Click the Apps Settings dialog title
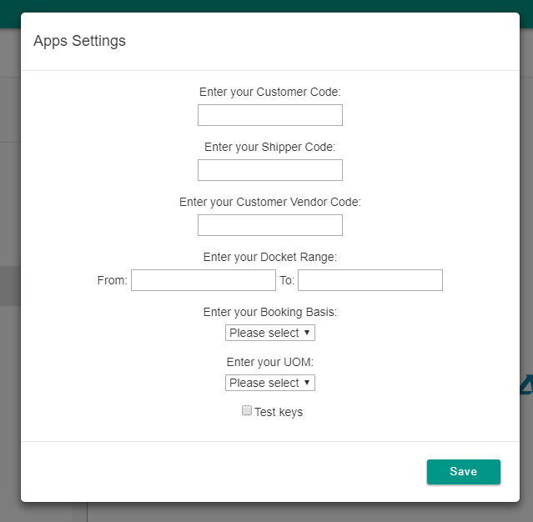This screenshot has width=533, height=522. coord(79,41)
